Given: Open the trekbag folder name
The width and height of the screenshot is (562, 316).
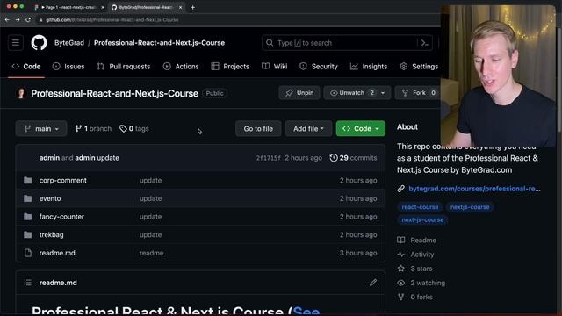Looking at the screenshot, I should [51, 234].
